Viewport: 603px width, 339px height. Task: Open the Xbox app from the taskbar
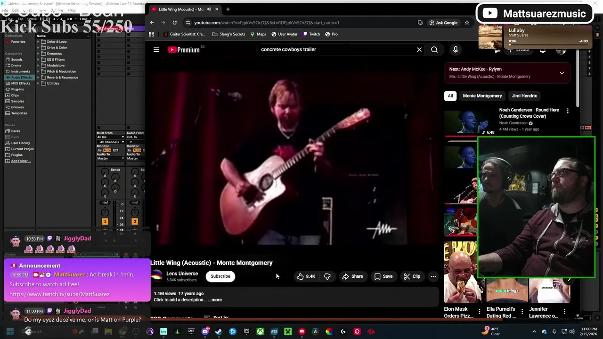(x=260, y=331)
